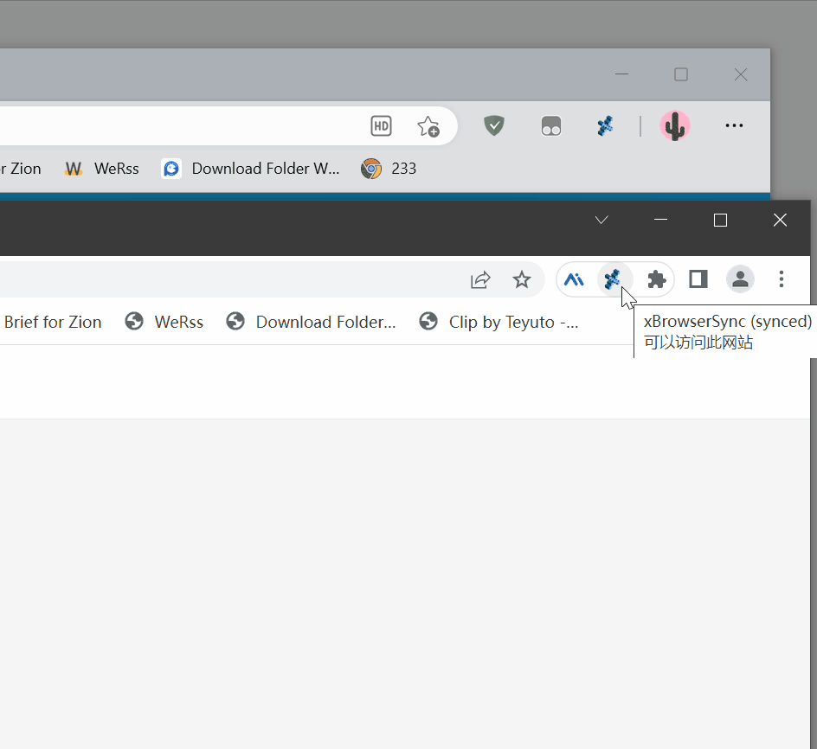This screenshot has width=817, height=749.
Task: Open Edge settings and more menu
Action: coord(734,125)
